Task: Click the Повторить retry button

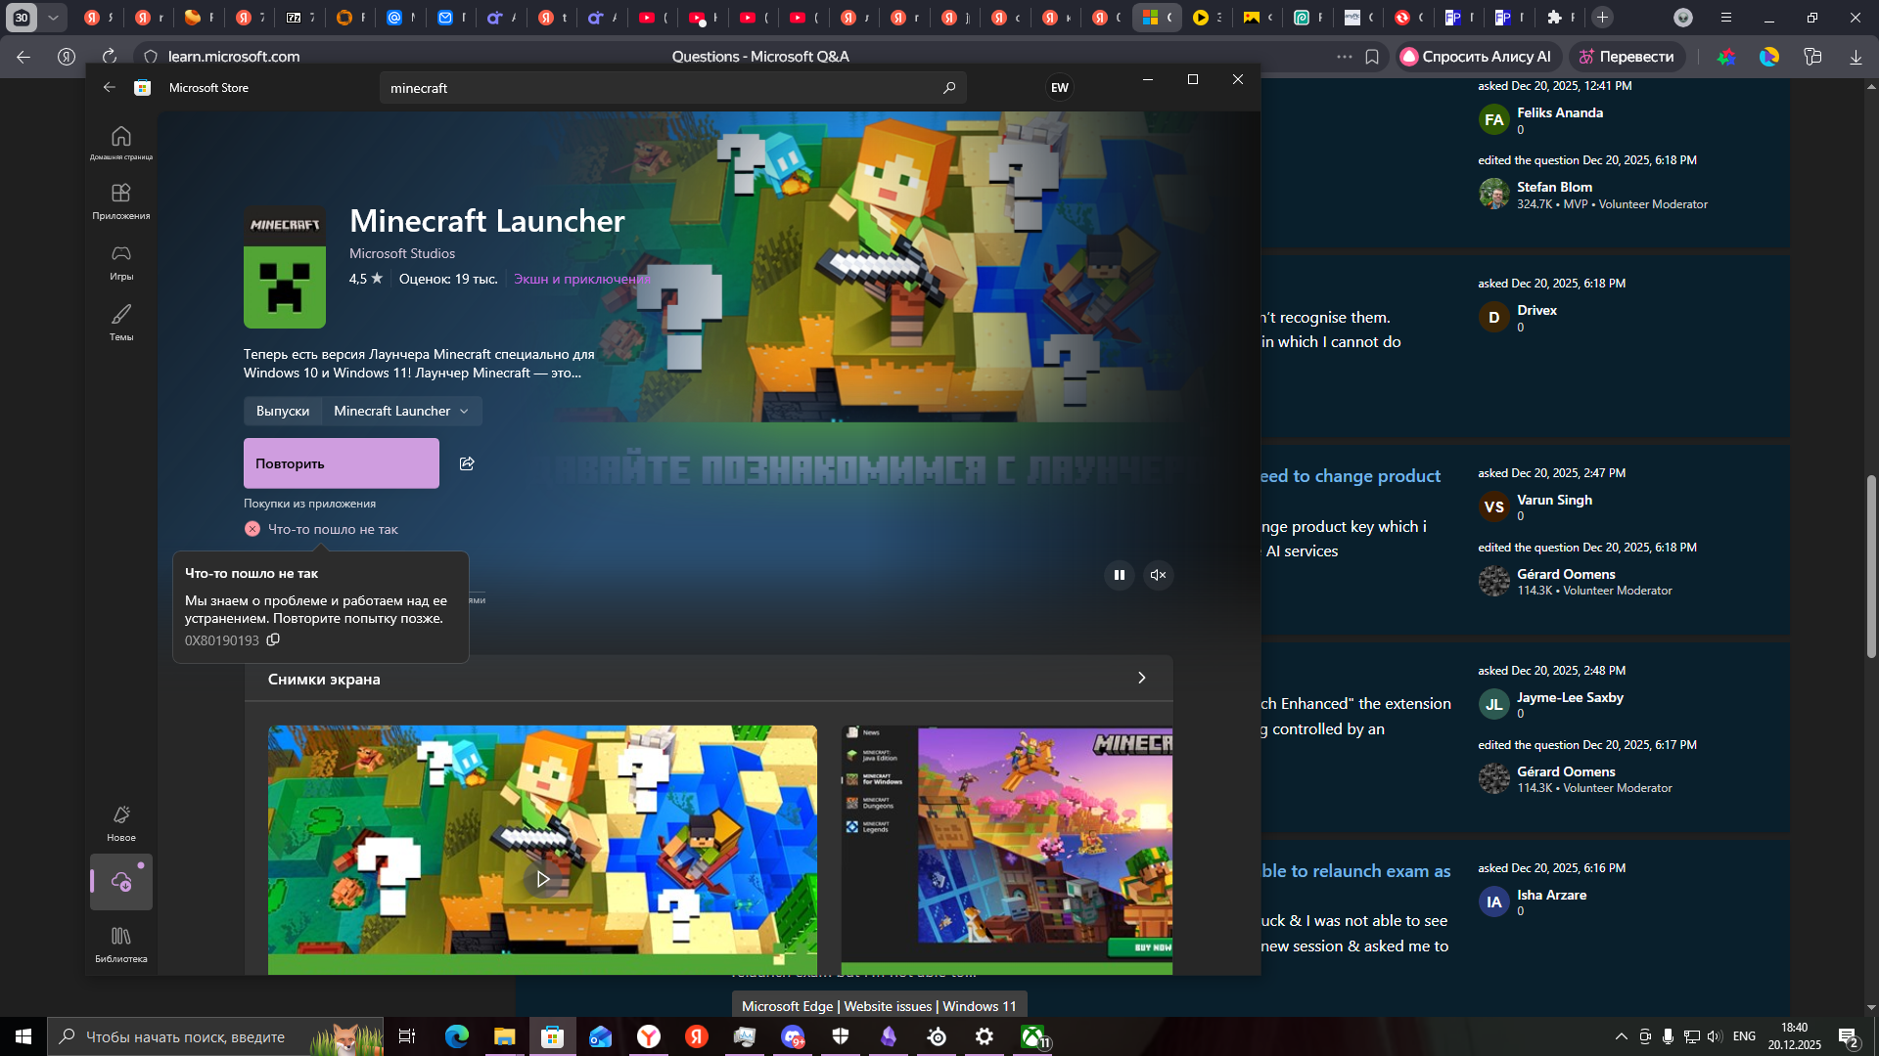Action: point(341,462)
